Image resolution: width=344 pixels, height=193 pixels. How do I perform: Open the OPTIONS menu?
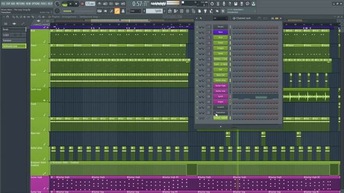click(x=36, y=4)
